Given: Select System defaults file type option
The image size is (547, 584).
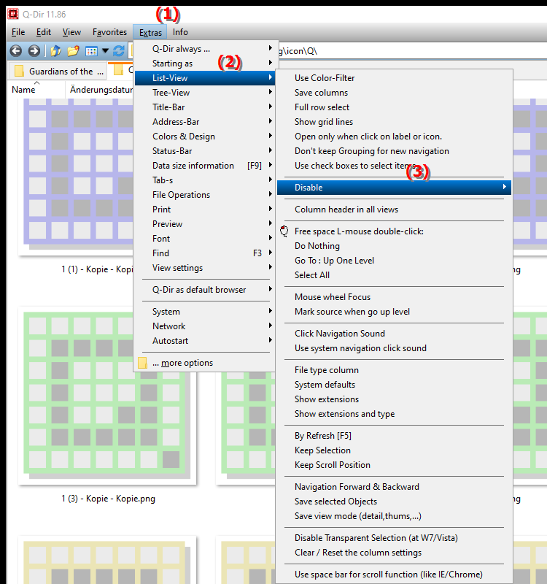Looking at the screenshot, I should pyautogui.click(x=394, y=385).
